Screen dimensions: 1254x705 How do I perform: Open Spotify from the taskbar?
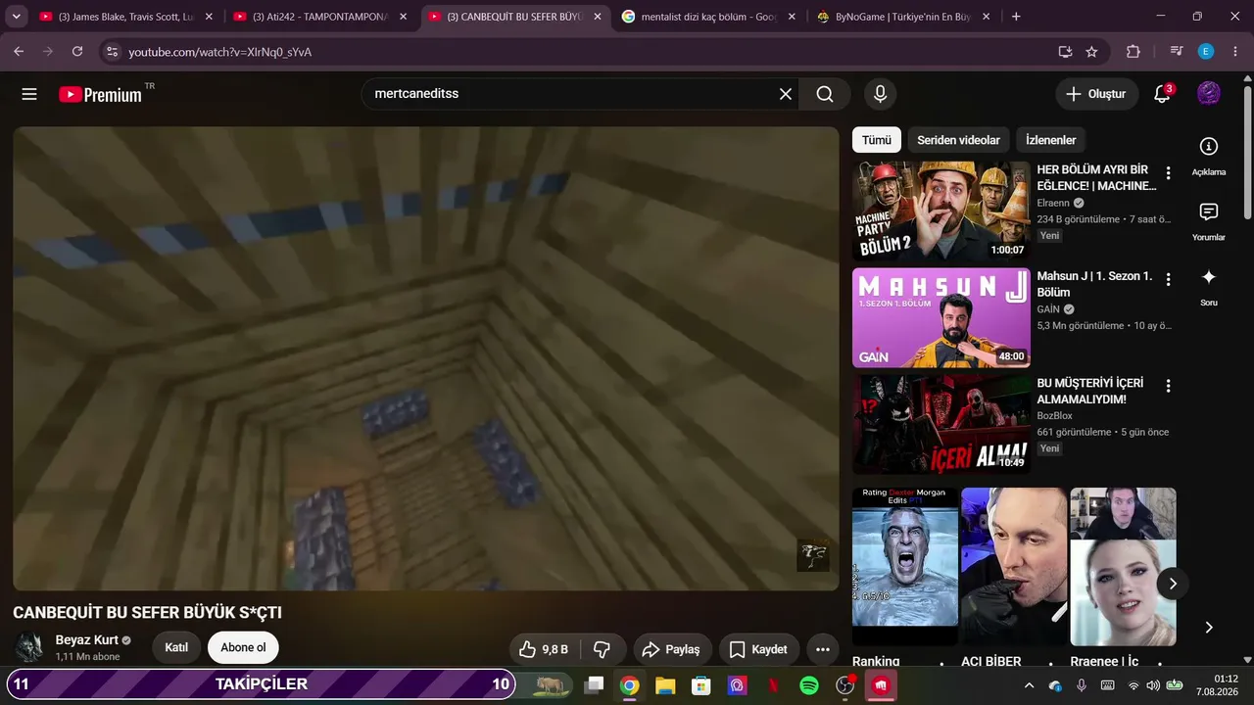point(809,685)
